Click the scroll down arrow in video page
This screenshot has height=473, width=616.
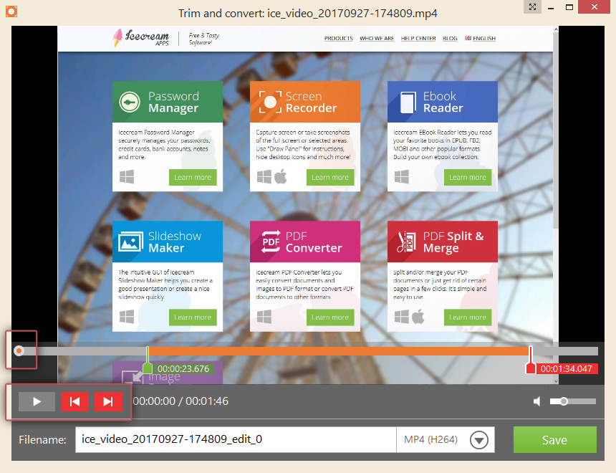click(x=556, y=381)
